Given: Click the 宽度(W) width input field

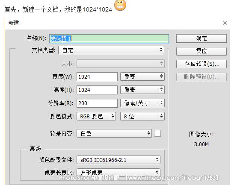Looking at the screenshot, I should pos(97,76).
